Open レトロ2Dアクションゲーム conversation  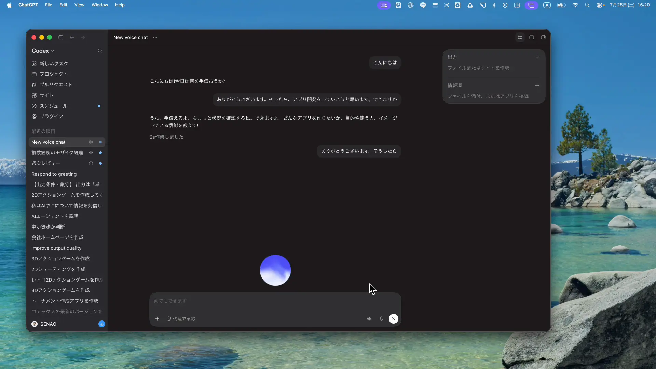[67, 280]
